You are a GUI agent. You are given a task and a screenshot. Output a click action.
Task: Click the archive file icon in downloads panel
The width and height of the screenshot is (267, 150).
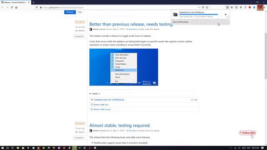point(175,15)
